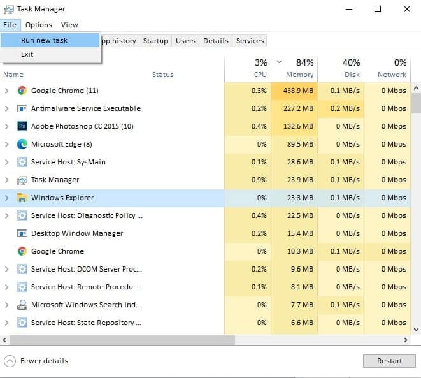
Task: Switch to the App history tab
Action: coord(120,41)
